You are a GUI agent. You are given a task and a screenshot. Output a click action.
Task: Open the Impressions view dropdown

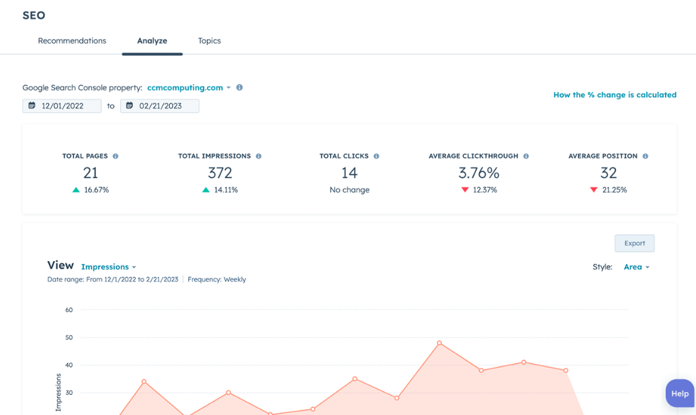[x=109, y=267]
